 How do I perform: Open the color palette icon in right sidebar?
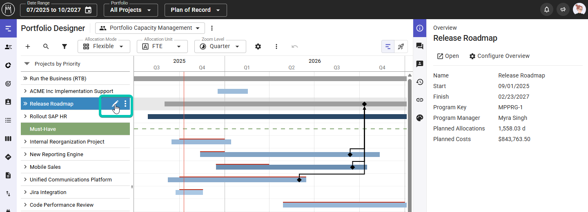pos(420,118)
